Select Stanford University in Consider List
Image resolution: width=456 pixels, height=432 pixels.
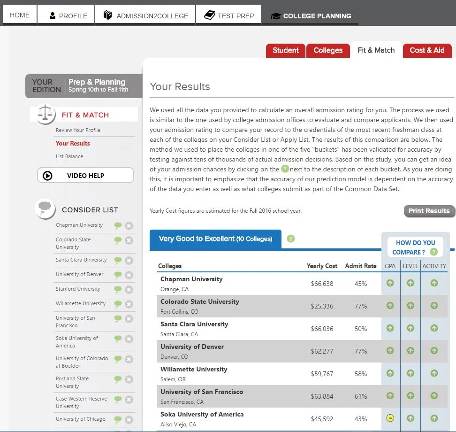click(78, 289)
